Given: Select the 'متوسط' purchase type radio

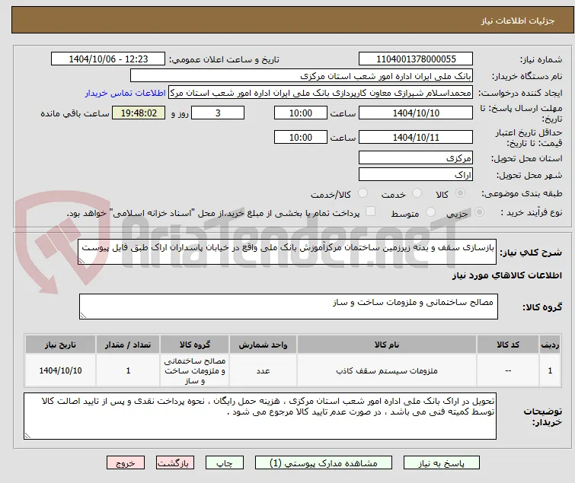Looking at the screenshot, I should [430, 212].
